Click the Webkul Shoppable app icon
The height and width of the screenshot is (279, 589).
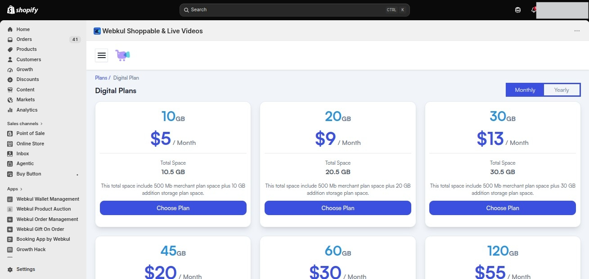[97, 31]
